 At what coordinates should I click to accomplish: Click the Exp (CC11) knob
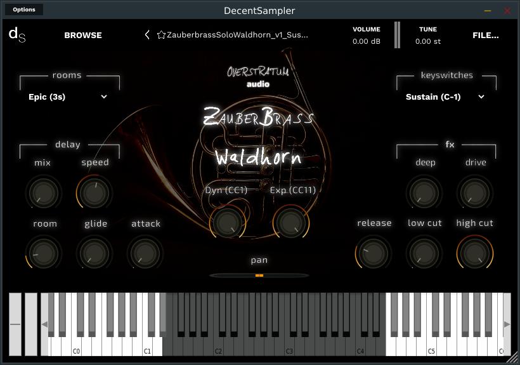point(291,222)
